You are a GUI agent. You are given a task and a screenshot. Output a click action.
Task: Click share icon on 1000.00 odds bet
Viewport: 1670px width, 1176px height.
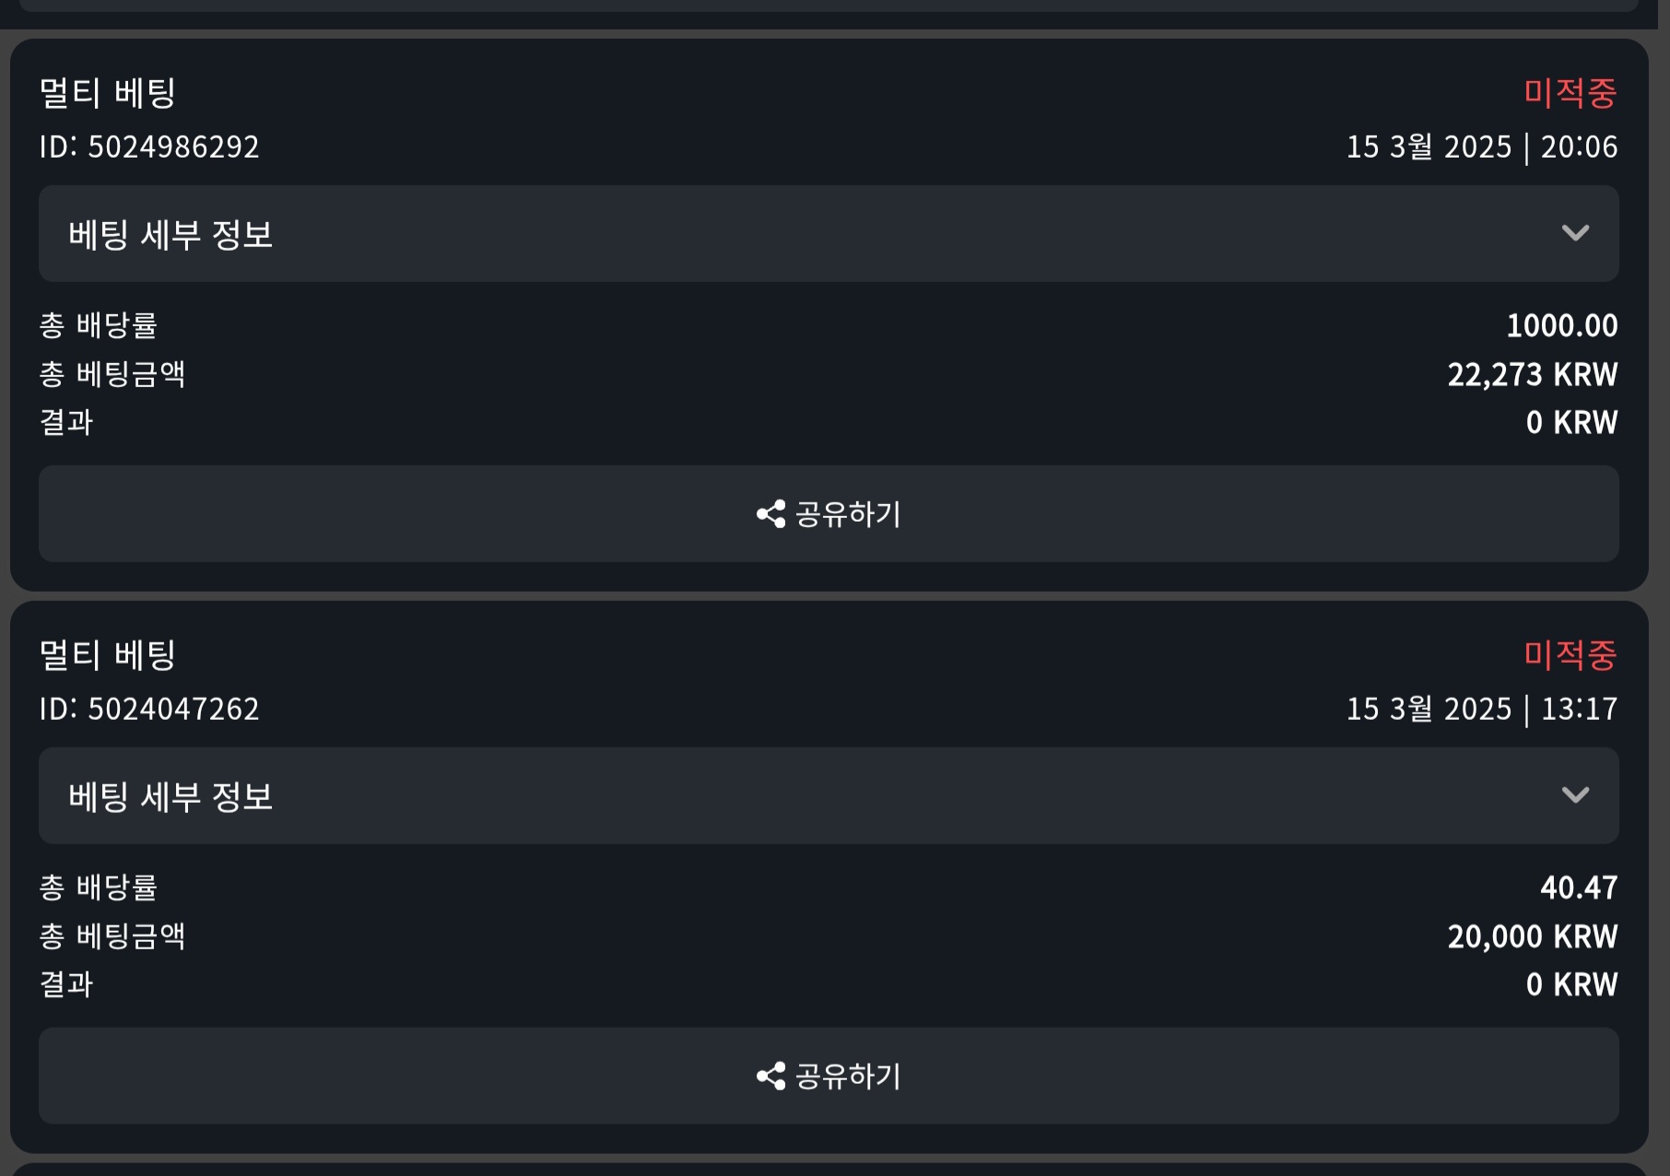(771, 514)
